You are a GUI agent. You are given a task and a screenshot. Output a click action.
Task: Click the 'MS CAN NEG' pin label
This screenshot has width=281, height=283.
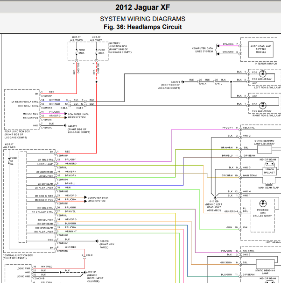(x=31, y=114)
